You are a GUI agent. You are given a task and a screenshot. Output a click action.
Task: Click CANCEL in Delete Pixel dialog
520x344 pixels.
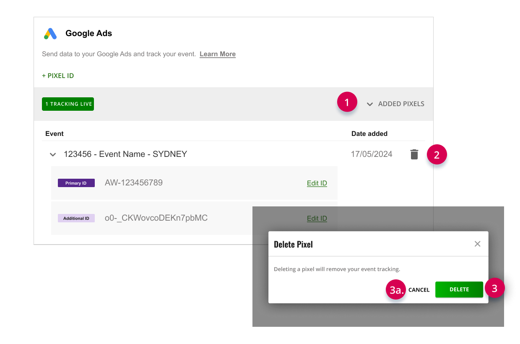(419, 290)
